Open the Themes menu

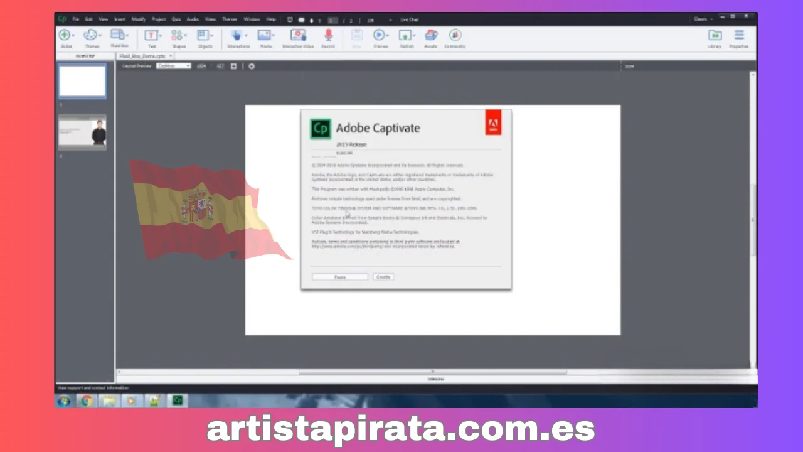point(230,19)
